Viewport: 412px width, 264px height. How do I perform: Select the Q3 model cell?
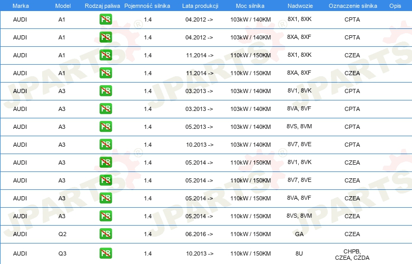pyautogui.click(x=62, y=253)
